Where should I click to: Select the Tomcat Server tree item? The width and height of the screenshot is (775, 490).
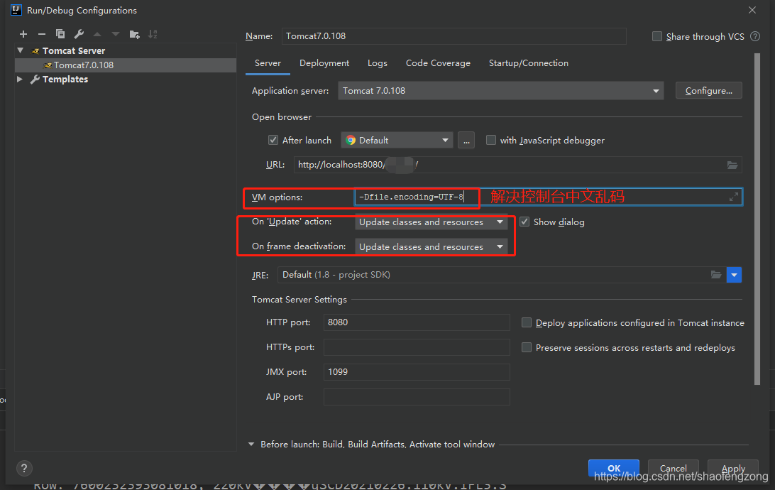(74, 50)
